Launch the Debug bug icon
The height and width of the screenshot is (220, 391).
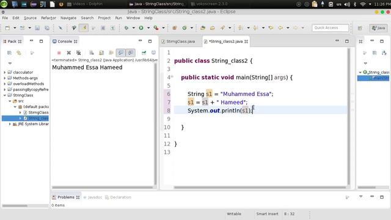pos(126,28)
